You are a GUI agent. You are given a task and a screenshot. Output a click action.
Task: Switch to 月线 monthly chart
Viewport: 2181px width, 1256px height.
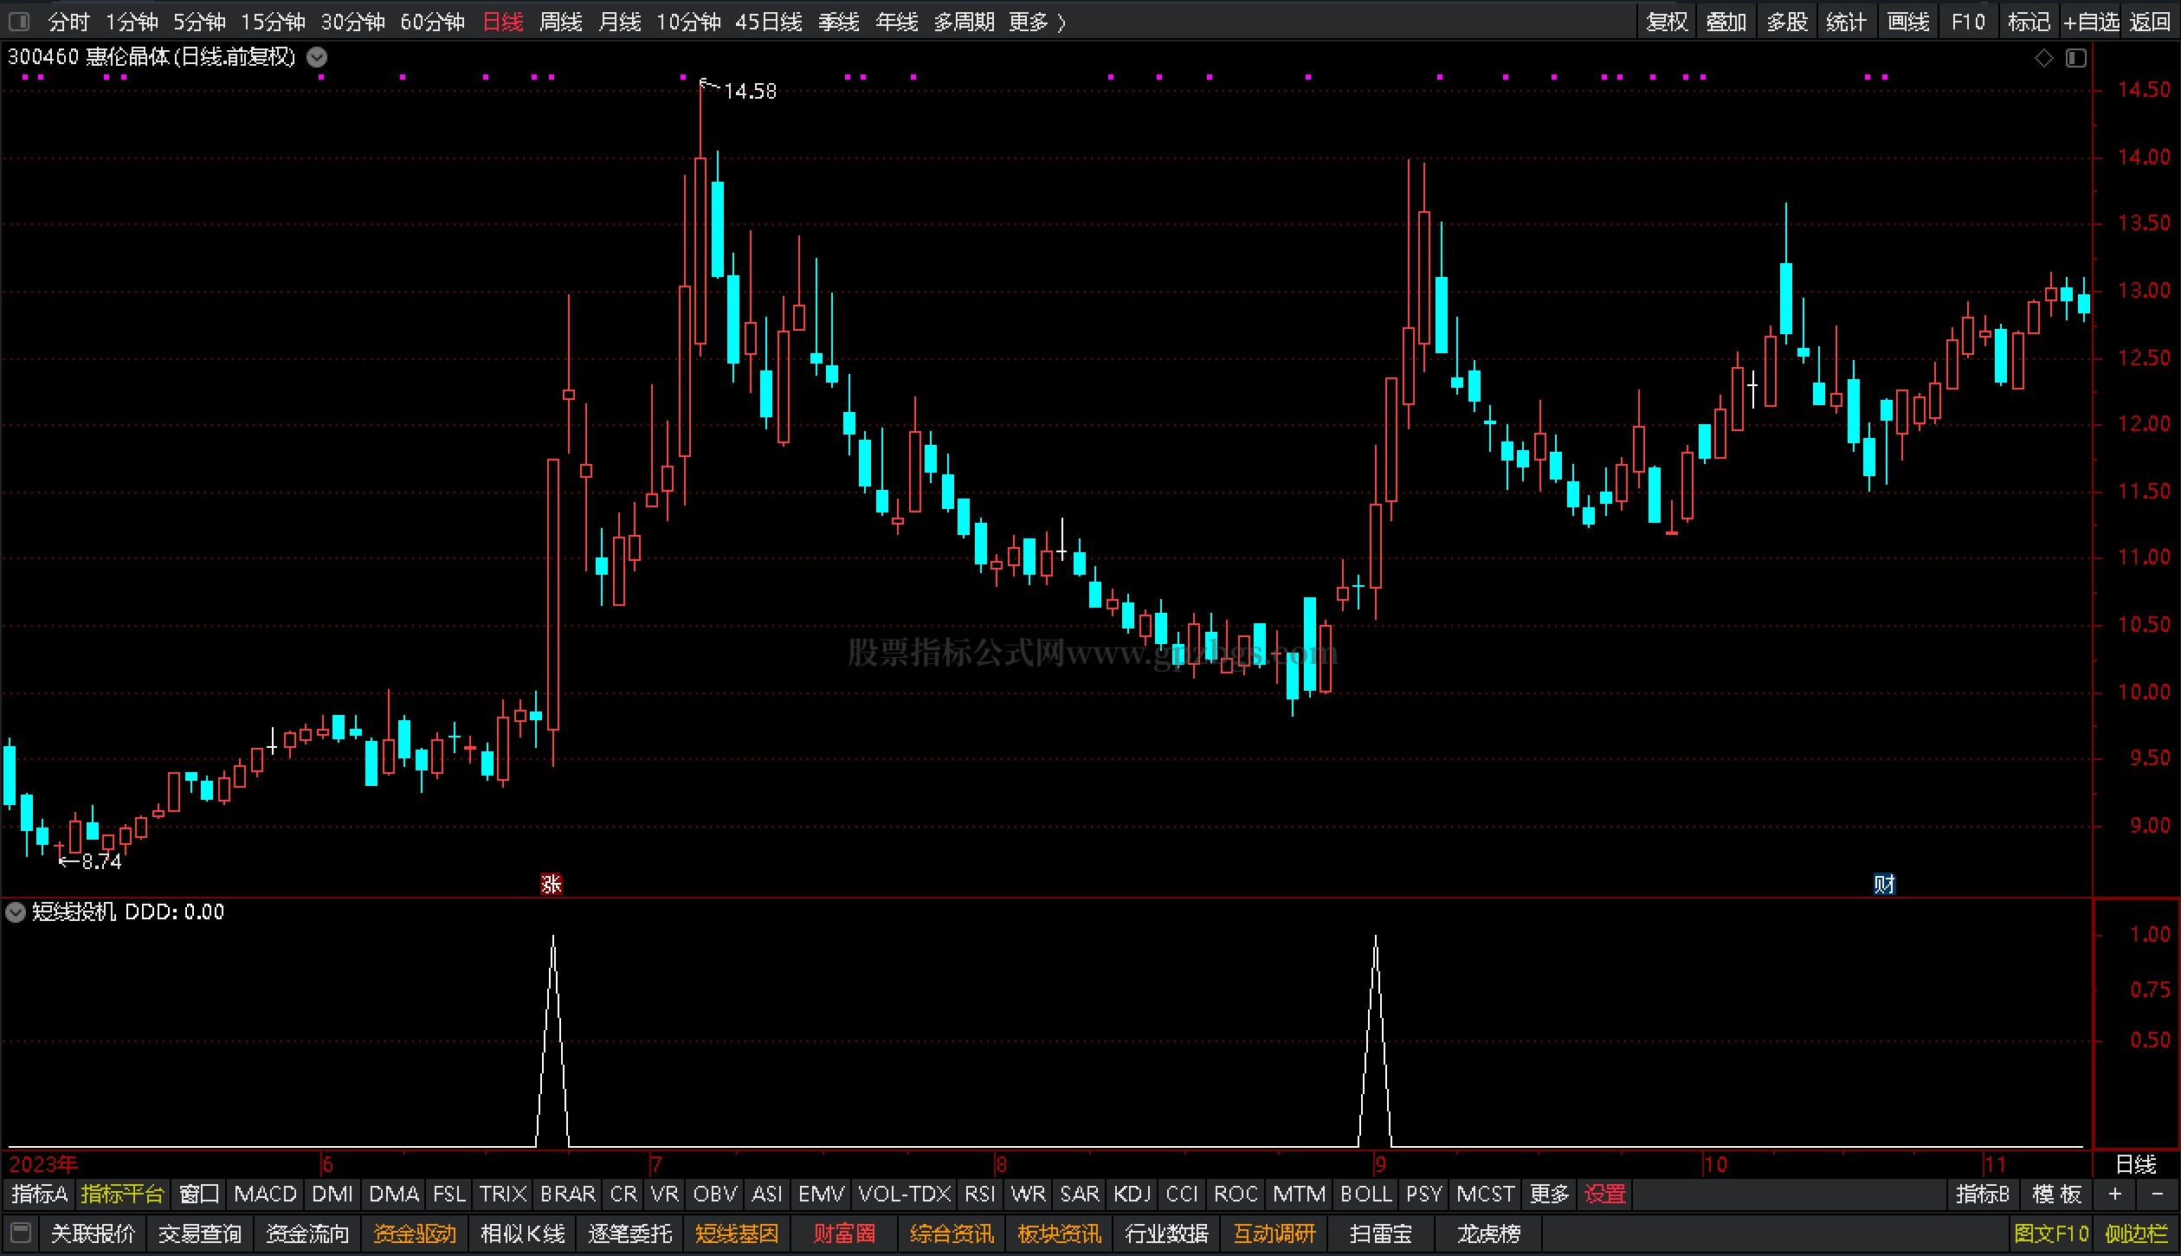620,22
